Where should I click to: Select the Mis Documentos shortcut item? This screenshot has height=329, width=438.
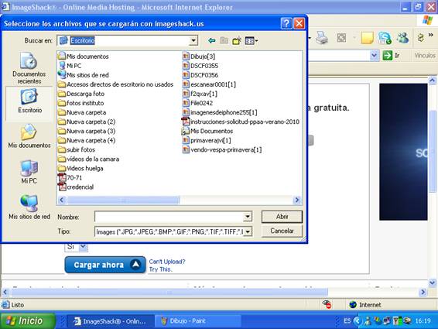(207, 131)
